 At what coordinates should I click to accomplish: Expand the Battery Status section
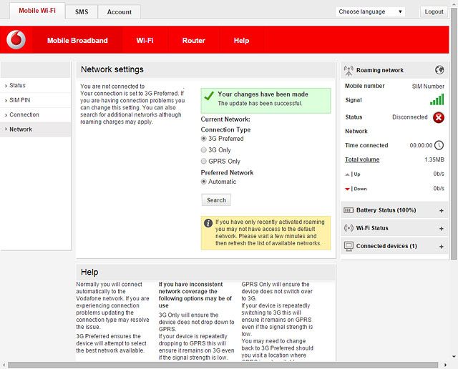pos(442,210)
